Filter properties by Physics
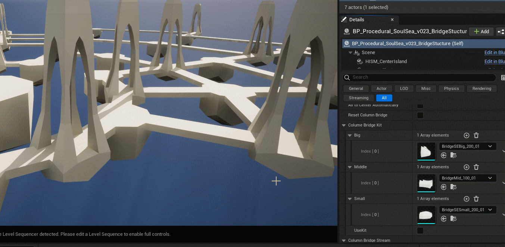Viewport: 505px width, 247px height. coord(452,89)
